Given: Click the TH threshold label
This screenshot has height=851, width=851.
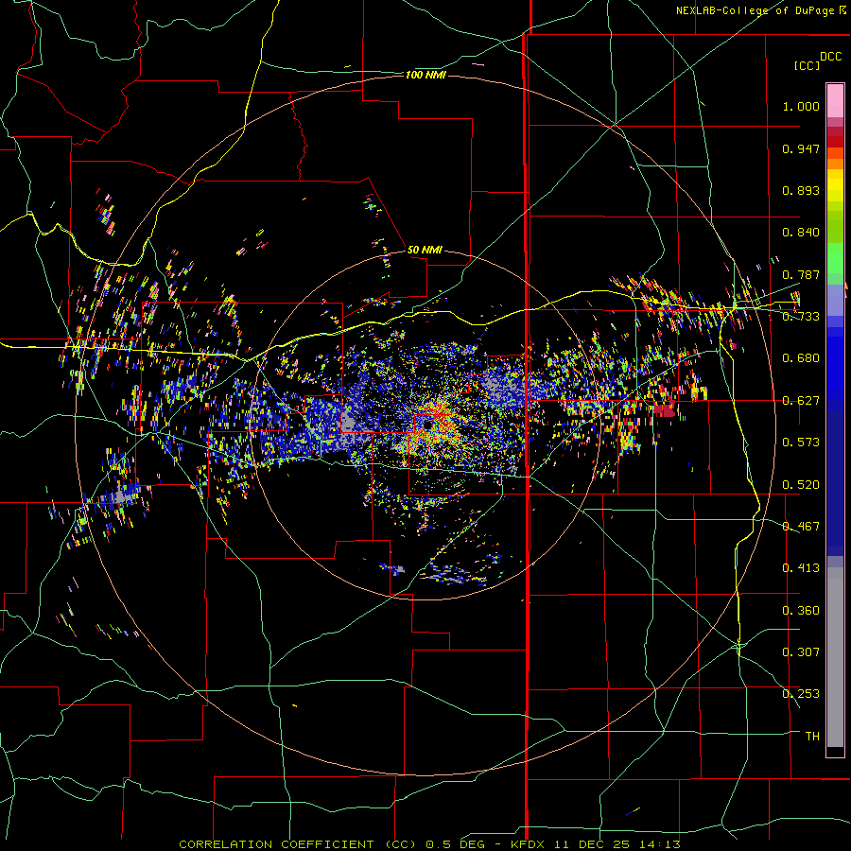Looking at the screenshot, I should [x=812, y=737].
